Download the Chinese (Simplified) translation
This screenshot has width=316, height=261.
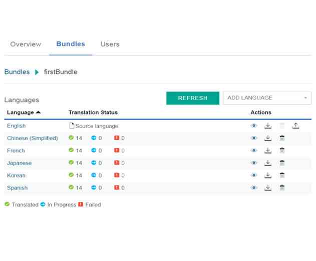(x=268, y=138)
